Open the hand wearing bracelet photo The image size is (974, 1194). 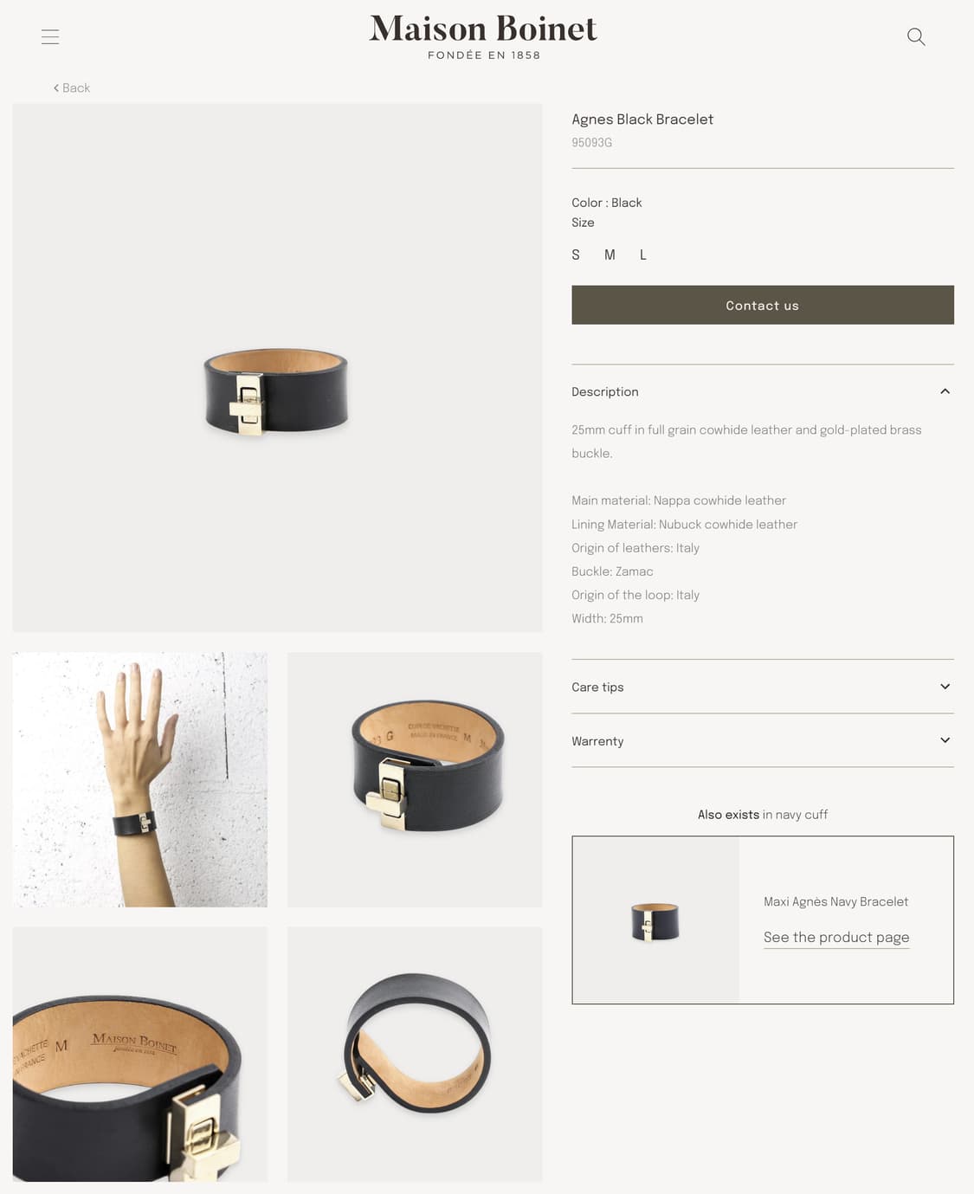click(x=140, y=779)
